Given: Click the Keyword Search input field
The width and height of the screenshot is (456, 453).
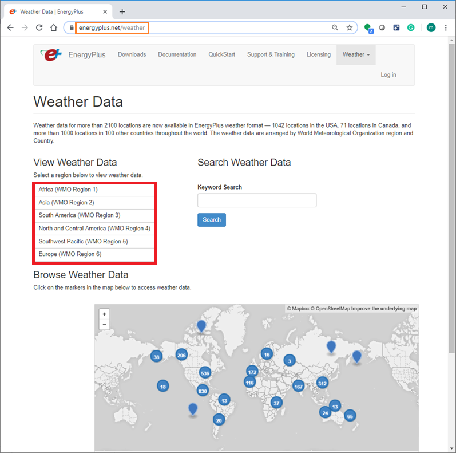Looking at the screenshot, I should [x=257, y=200].
